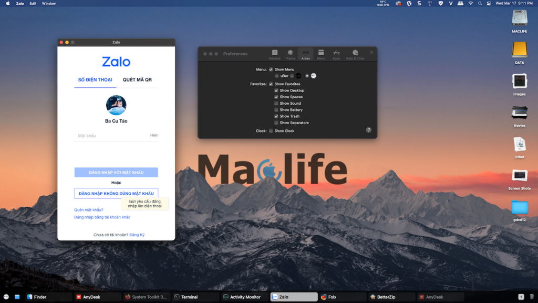Expand the overflow chevron in Preferences toolbar

tap(371, 52)
